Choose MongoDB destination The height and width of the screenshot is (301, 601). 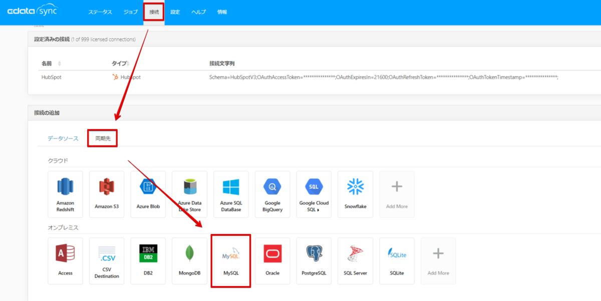(189, 261)
